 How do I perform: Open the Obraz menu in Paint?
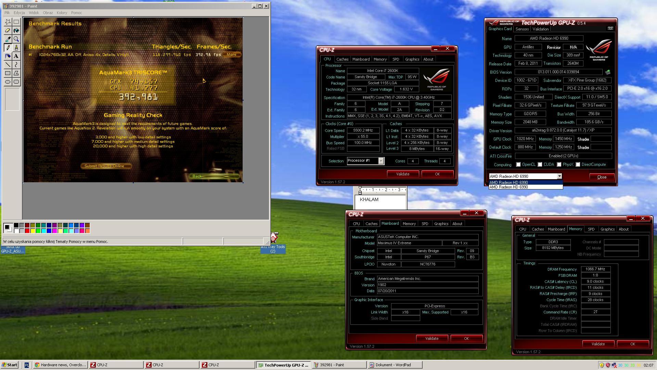[x=48, y=13]
